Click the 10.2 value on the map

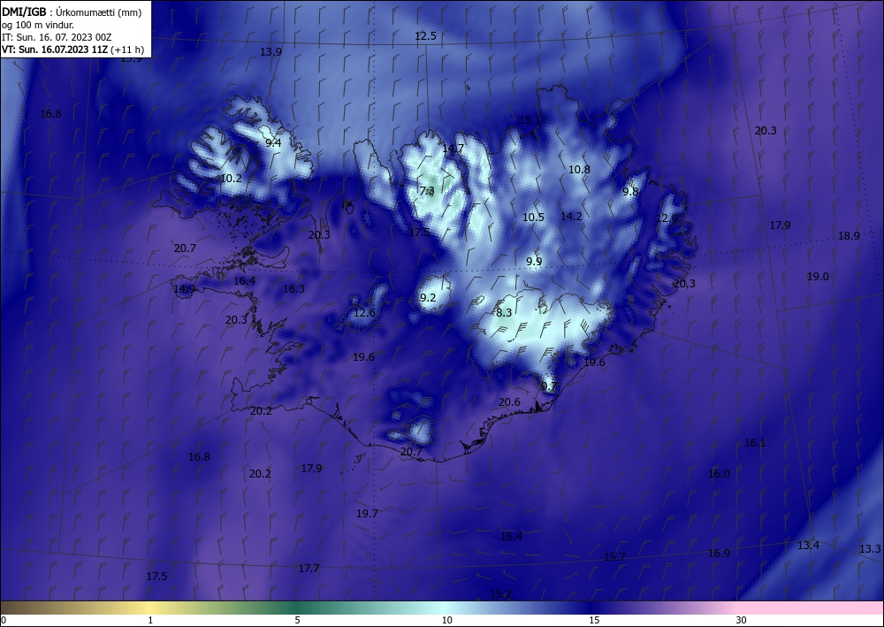pos(231,179)
